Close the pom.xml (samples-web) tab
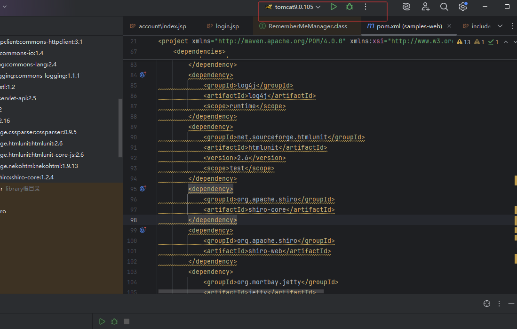The height and width of the screenshot is (329, 517). coord(449,26)
